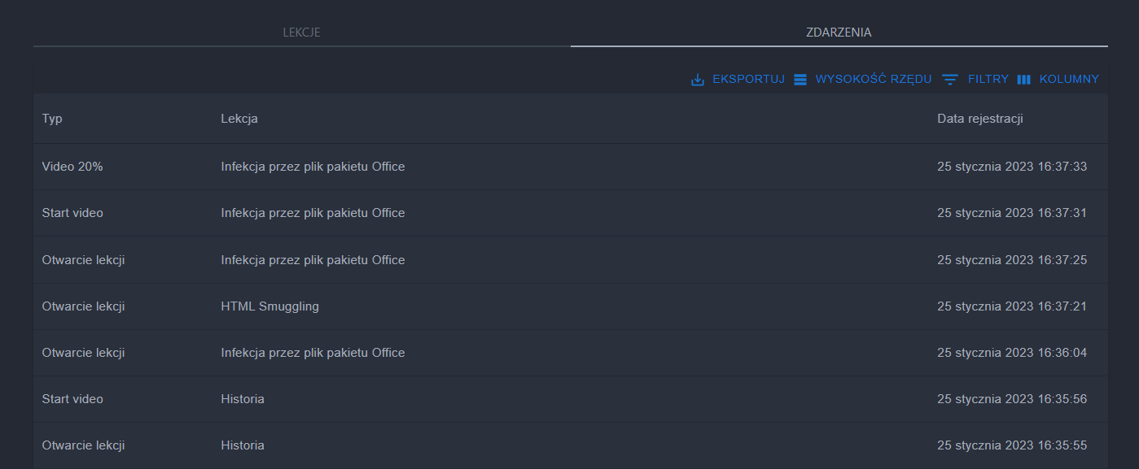Screen dimensions: 1139x469
Task: Click the row height lines icon
Action: pyautogui.click(x=800, y=80)
